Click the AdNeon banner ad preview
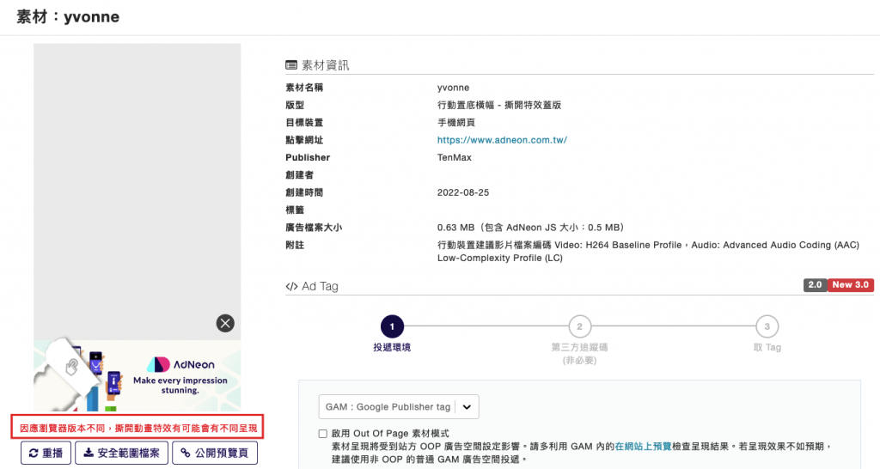Image resolution: width=880 pixels, height=469 pixels. click(x=137, y=375)
